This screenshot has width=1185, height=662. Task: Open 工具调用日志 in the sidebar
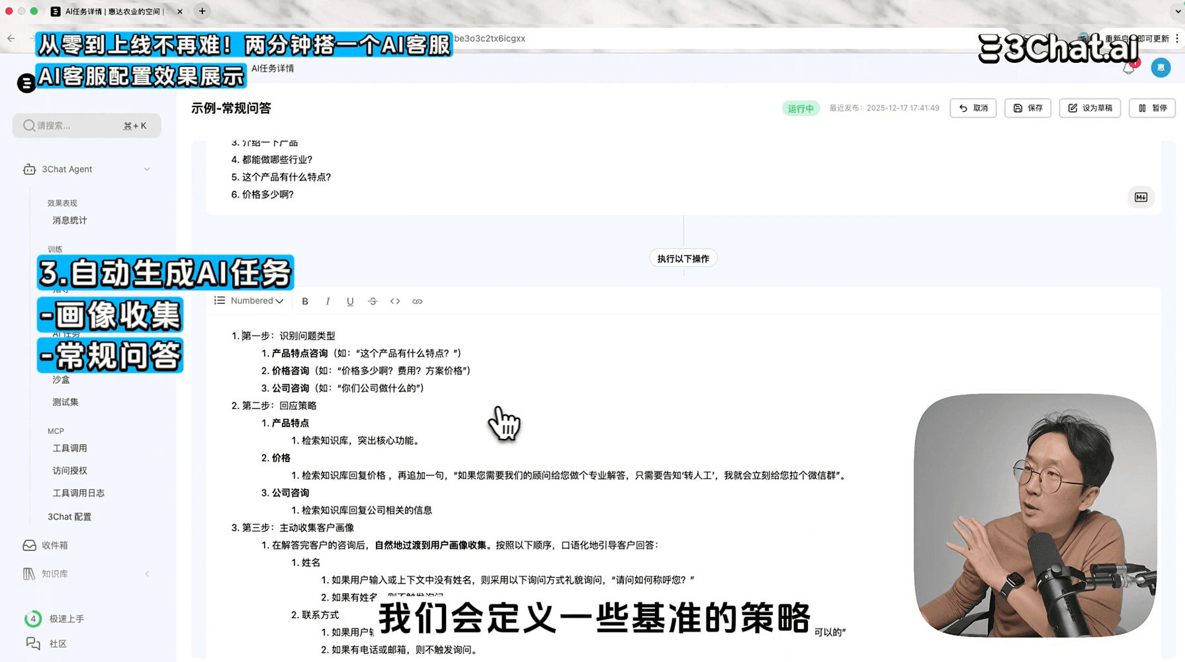(x=78, y=493)
